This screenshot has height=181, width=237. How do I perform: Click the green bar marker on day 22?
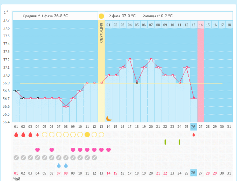165,142
